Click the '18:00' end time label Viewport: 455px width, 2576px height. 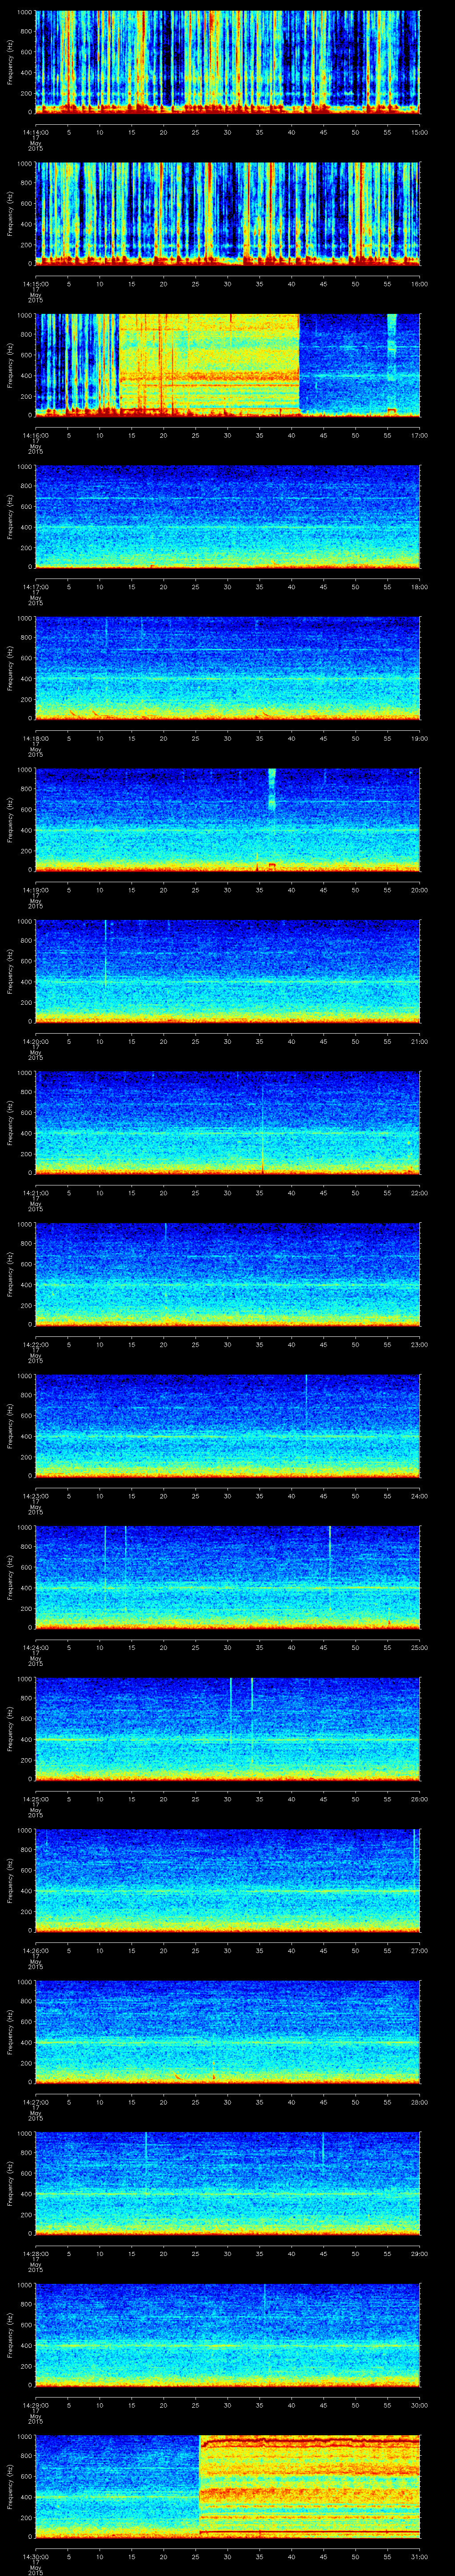[x=420, y=587]
